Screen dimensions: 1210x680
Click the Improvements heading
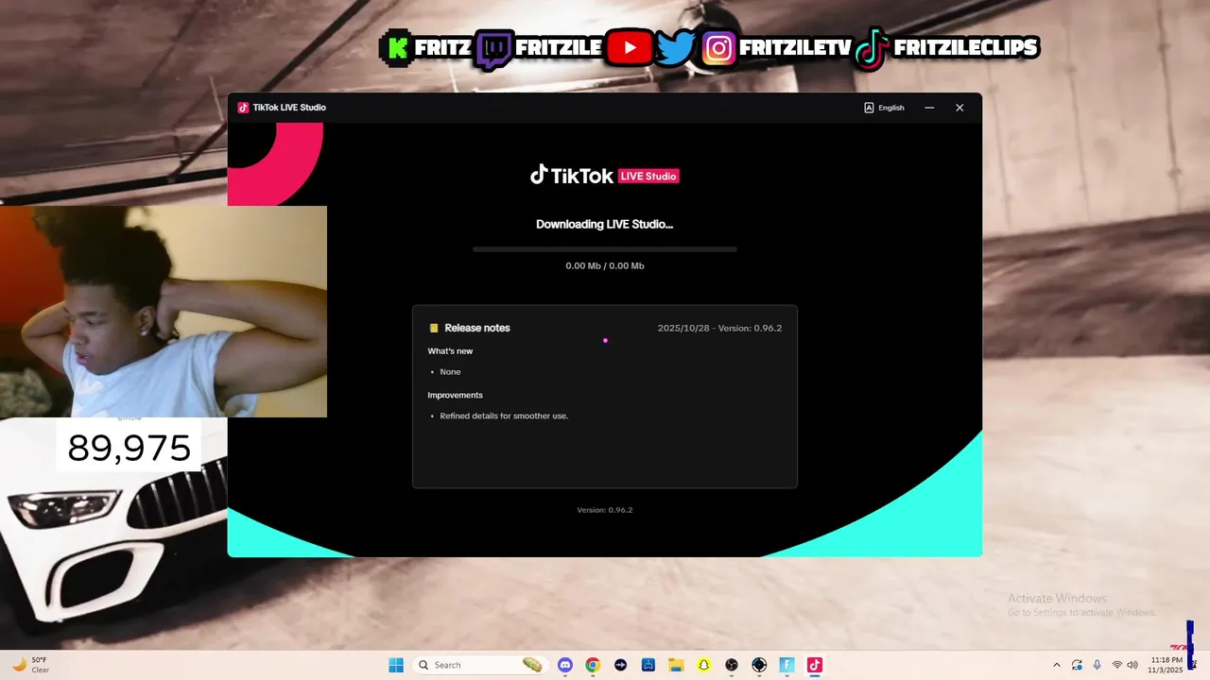(x=455, y=395)
